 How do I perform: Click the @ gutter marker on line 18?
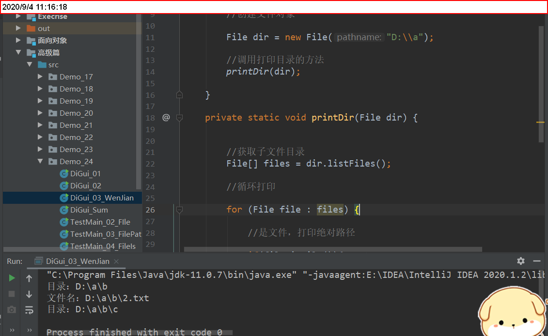pos(166,118)
